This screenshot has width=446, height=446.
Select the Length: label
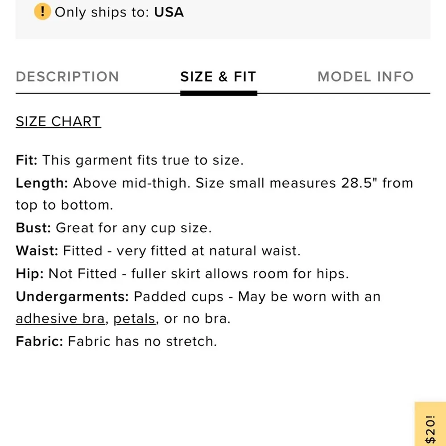[x=42, y=183]
